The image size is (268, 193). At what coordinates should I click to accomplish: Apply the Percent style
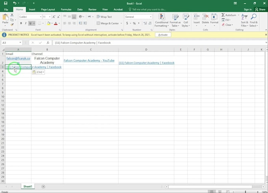[x=134, y=23]
